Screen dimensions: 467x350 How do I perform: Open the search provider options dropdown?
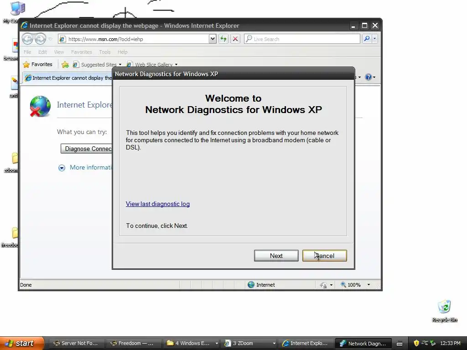375,39
